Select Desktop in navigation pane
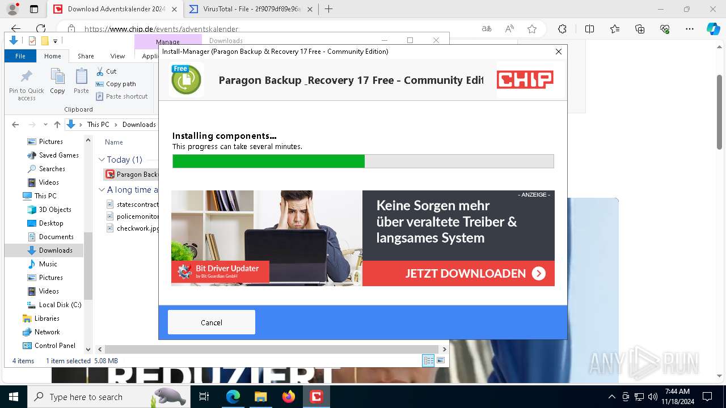The image size is (726, 408). [51, 223]
